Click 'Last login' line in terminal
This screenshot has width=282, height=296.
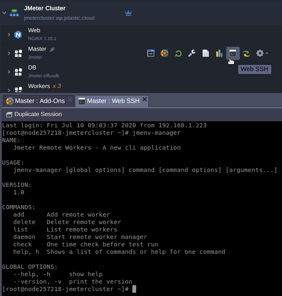tap(104, 125)
